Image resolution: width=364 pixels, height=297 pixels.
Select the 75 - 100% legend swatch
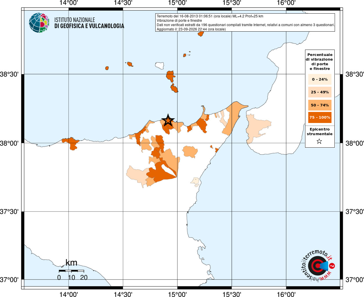[320, 117]
